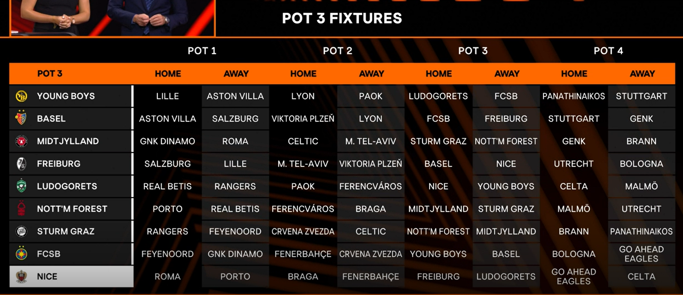Click the POT 1 column heading
The width and height of the screenshot is (683, 295).
(x=202, y=51)
